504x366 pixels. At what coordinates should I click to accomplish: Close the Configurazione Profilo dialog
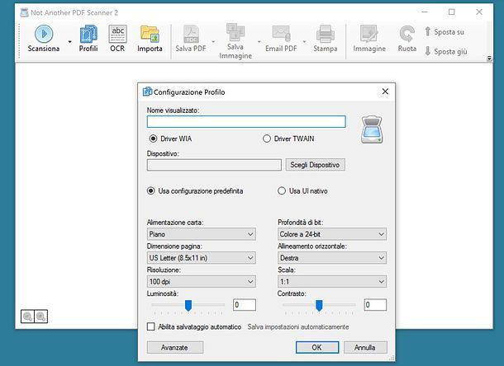(x=385, y=91)
